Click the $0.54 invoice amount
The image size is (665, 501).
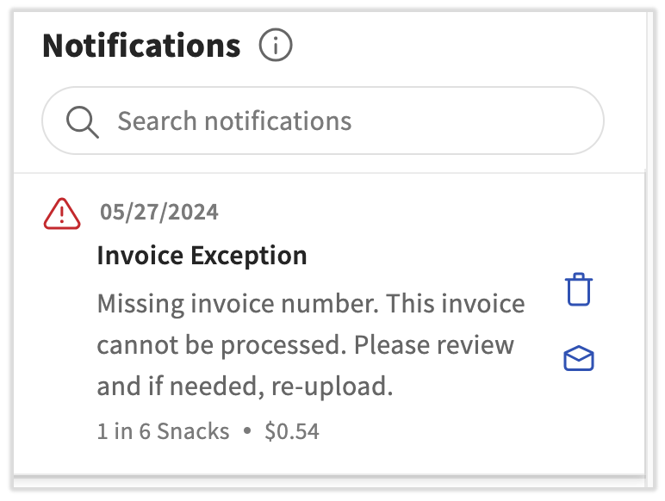coord(292,431)
